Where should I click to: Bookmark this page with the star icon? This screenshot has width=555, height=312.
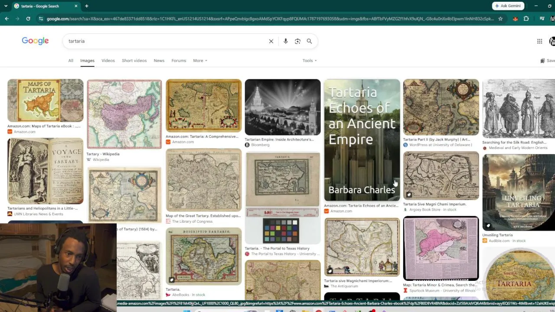[500, 19]
